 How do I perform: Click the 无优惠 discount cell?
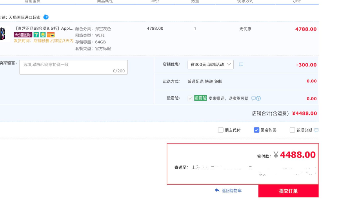pos(245,29)
